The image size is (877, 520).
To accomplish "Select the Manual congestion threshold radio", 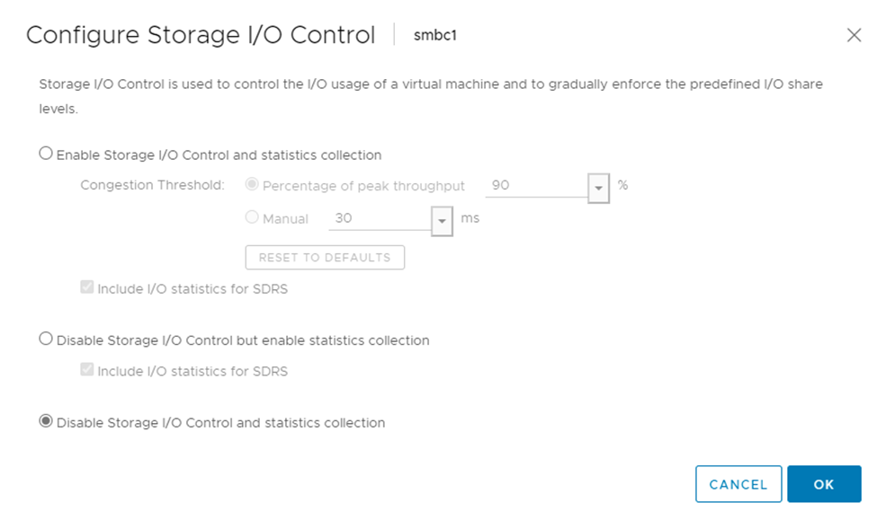I will [x=253, y=217].
